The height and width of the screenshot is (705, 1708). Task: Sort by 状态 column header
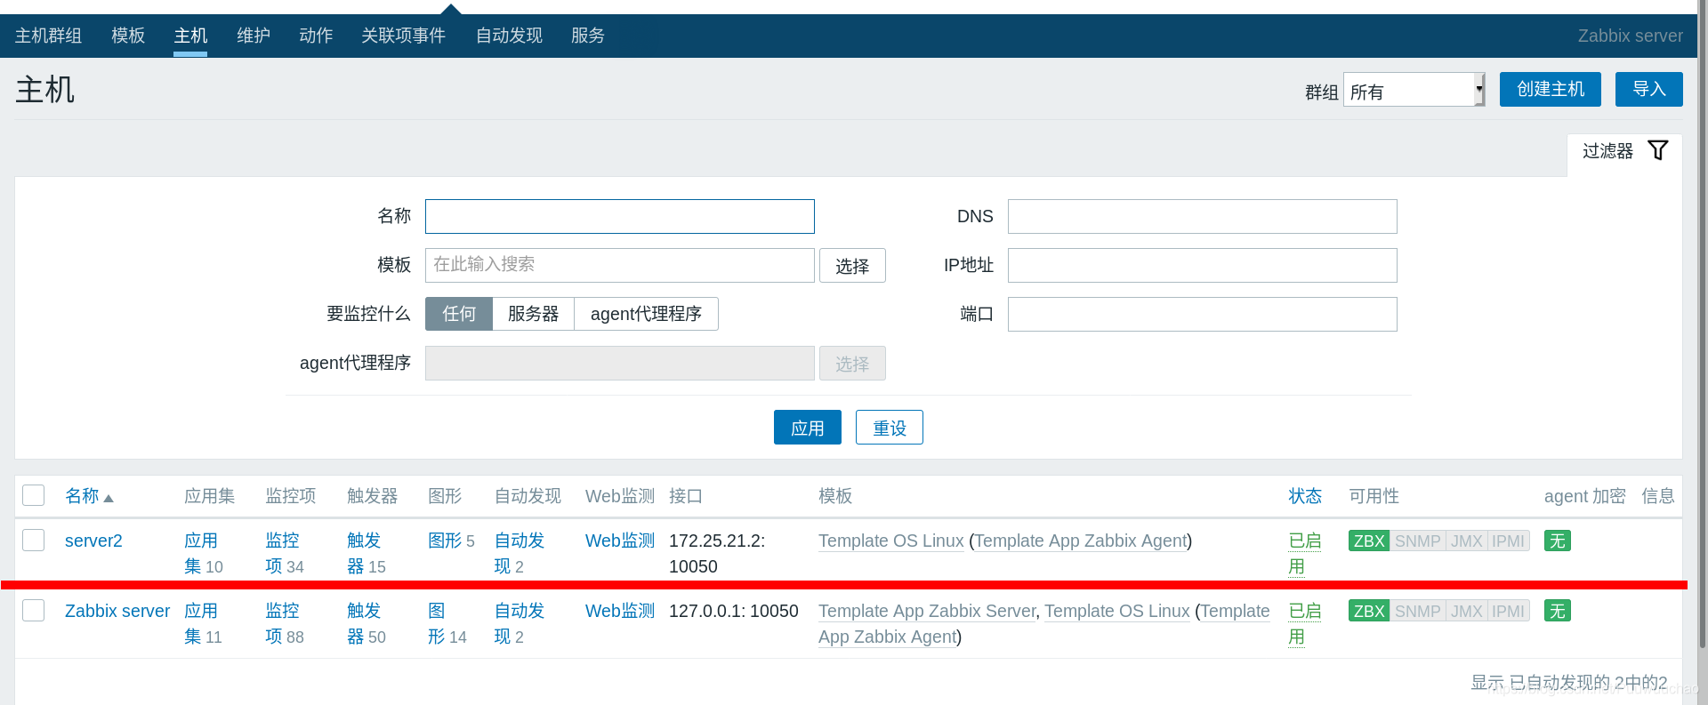pos(1305,496)
